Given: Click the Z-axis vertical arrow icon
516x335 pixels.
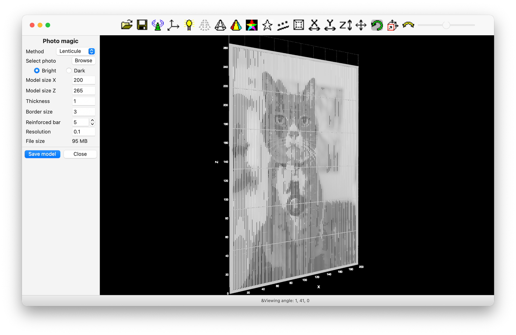Looking at the screenshot, I should coord(346,25).
